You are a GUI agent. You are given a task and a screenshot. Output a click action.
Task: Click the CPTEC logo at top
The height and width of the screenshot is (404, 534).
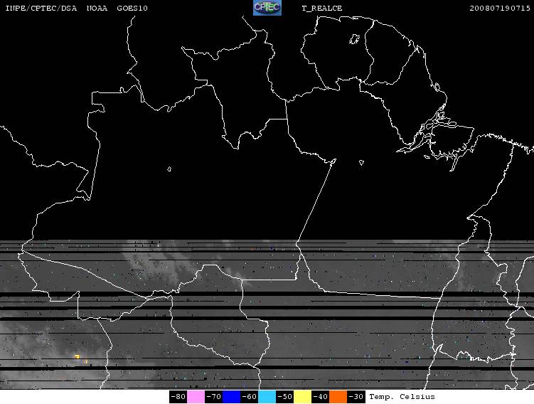[267, 8]
